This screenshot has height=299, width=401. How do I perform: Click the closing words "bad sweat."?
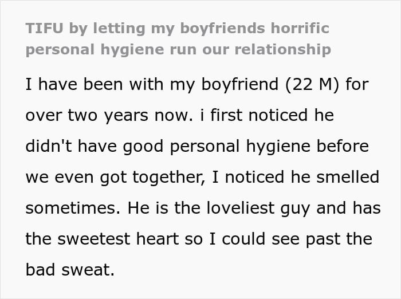coord(70,270)
